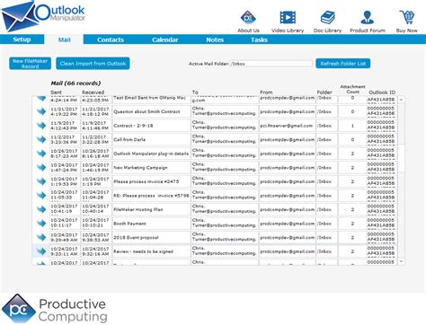Click the Attachment Count column header
This screenshot has width=426, height=325.
point(352,89)
